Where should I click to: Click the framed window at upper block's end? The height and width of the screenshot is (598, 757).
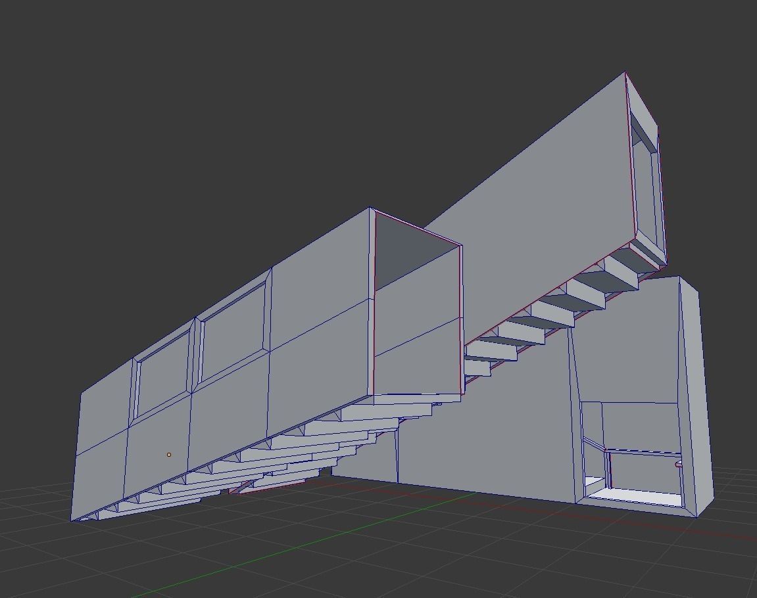click(x=645, y=187)
